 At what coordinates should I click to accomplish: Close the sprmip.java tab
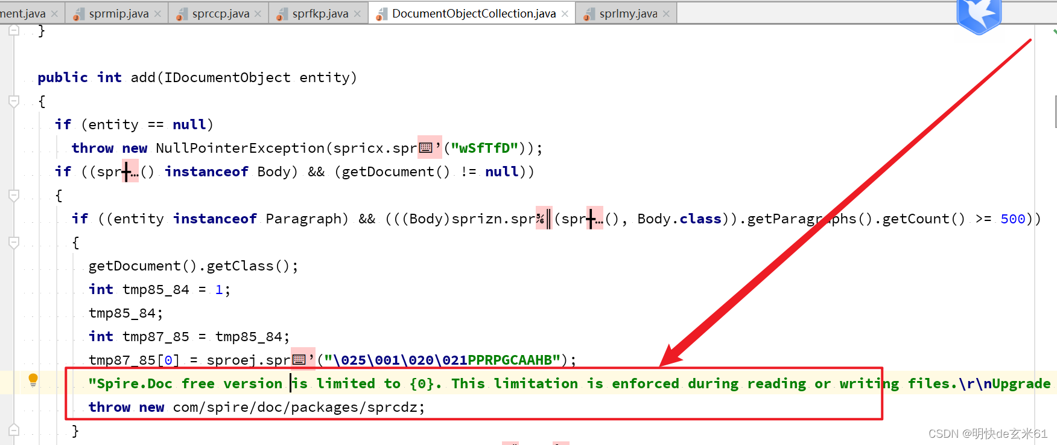[x=157, y=14]
